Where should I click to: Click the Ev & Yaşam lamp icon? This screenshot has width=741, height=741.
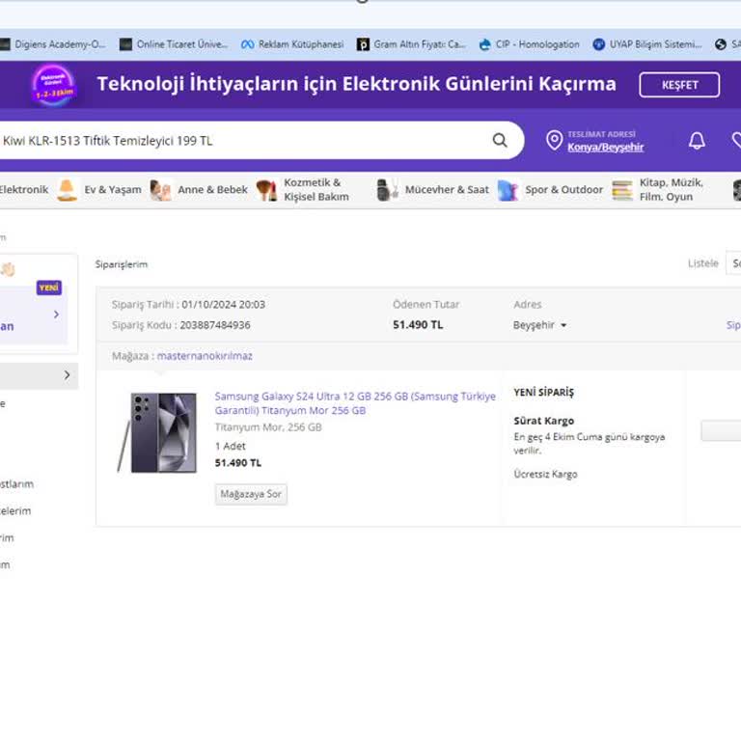coord(67,190)
